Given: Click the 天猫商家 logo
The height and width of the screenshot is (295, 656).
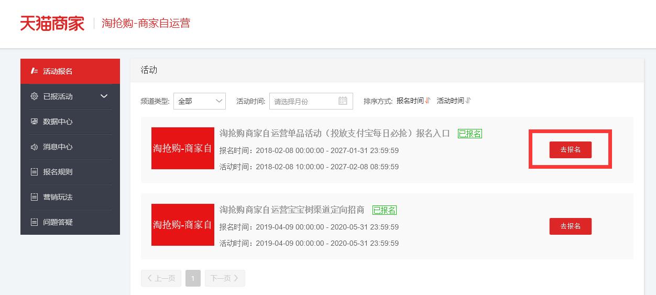Looking at the screenshot, I should (52, 23).
